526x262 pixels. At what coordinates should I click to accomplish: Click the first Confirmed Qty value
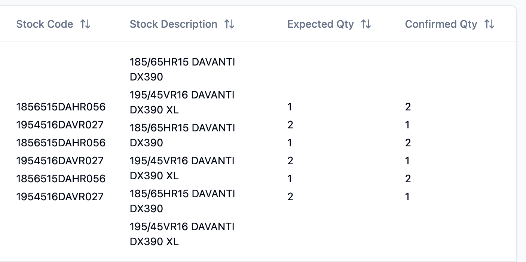coord(408,107)
